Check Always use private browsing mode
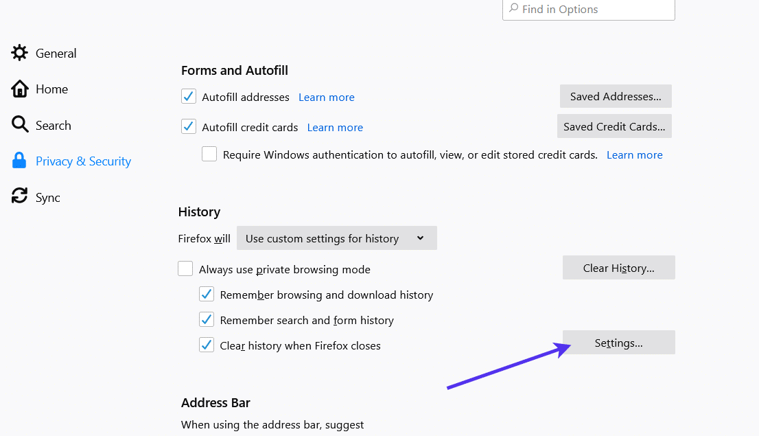Viewport: 759px width, 436px height. point(185,268)
